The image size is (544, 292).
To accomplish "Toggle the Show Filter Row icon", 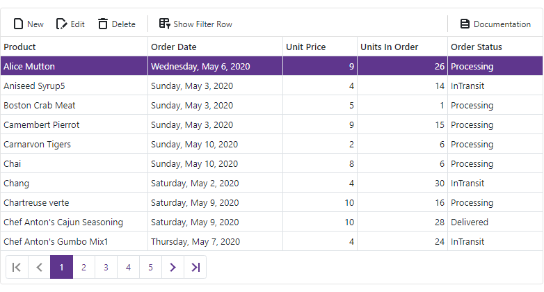I will 165,24.
